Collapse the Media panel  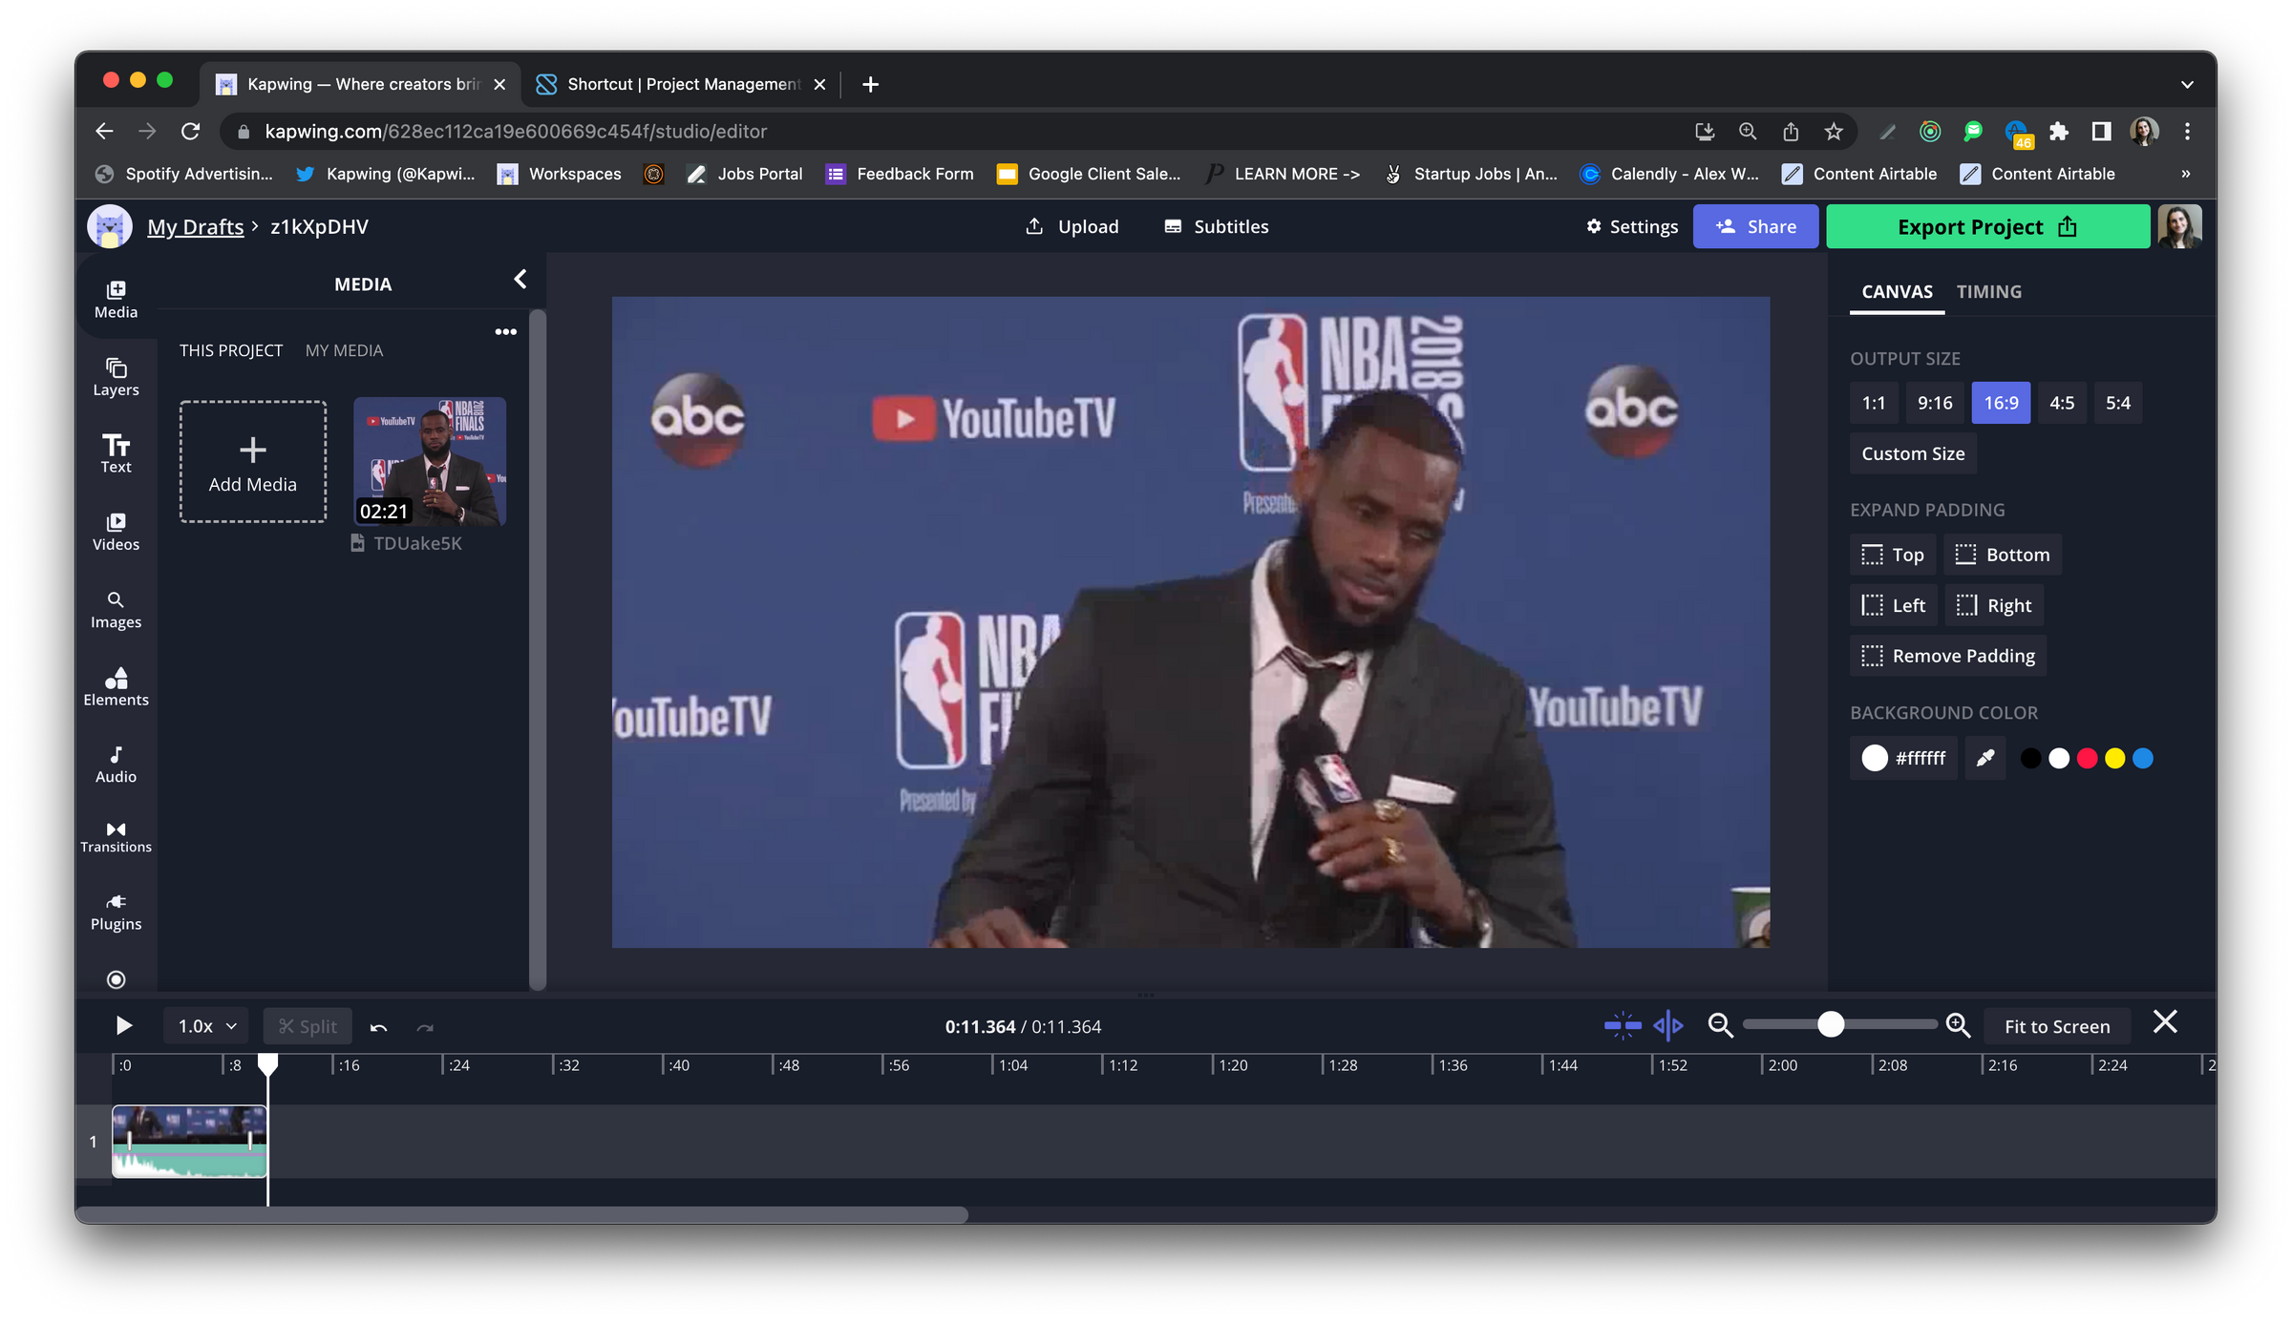[x=520, y=279]
